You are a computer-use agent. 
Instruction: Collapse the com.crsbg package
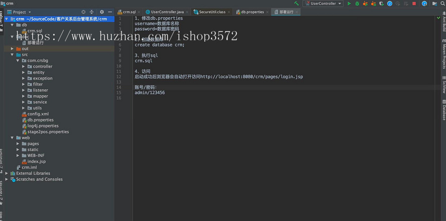tap(18, 60)
